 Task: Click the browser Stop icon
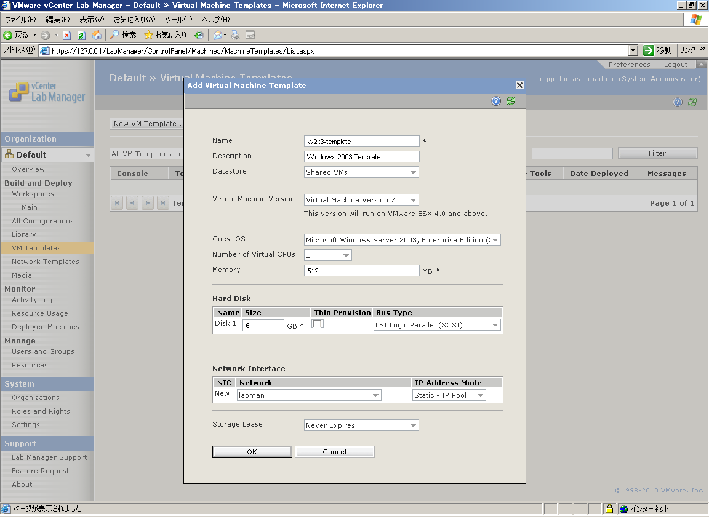[66, 35]
